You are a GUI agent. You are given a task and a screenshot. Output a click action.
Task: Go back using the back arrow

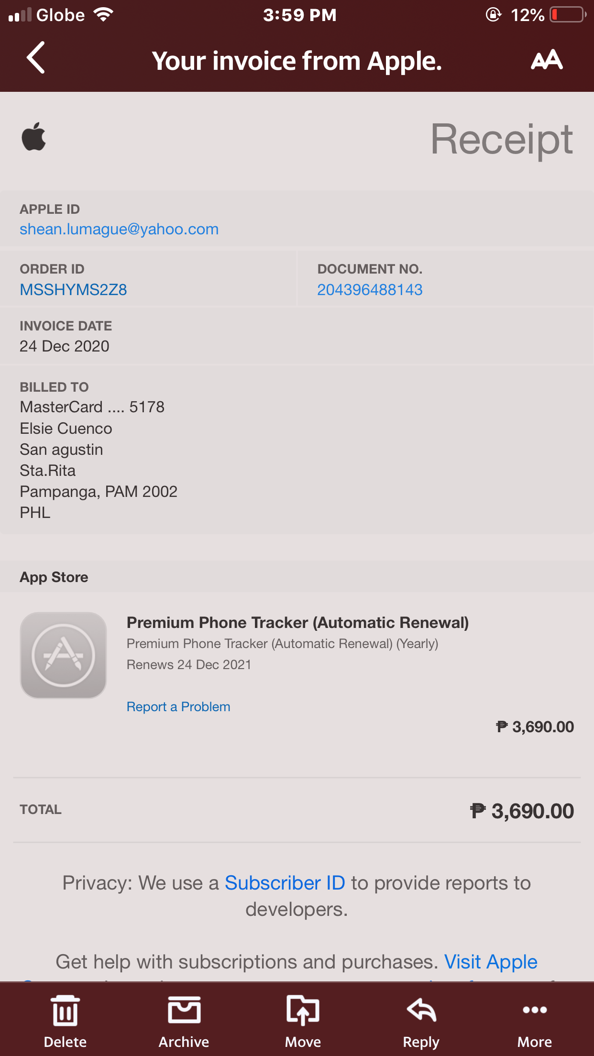pos(35,58)
